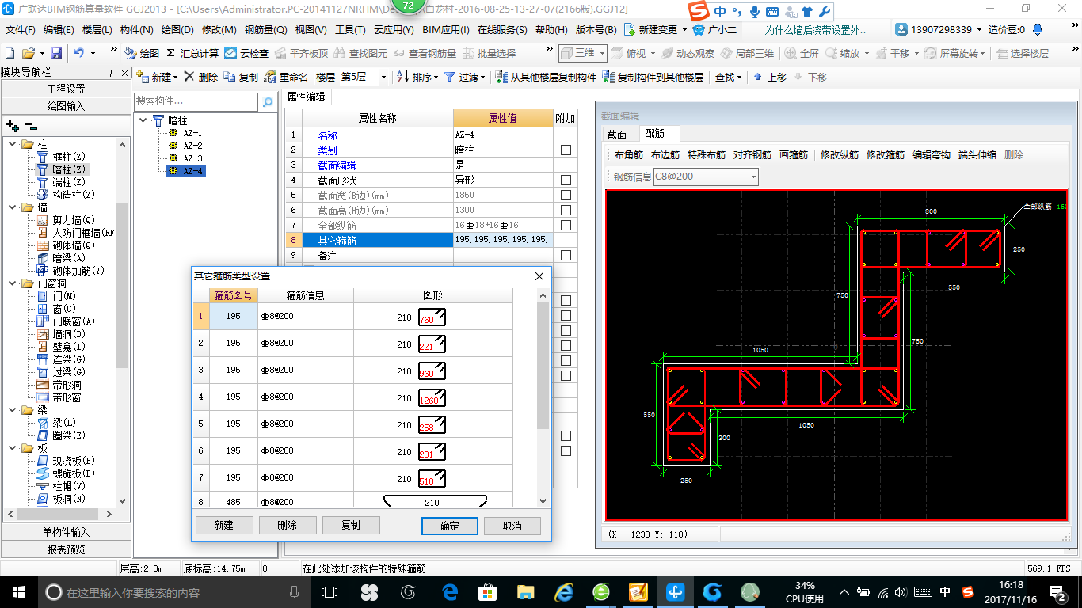Open Windows Start menu
Screen dimensions: 1082x608
[17, 591]
